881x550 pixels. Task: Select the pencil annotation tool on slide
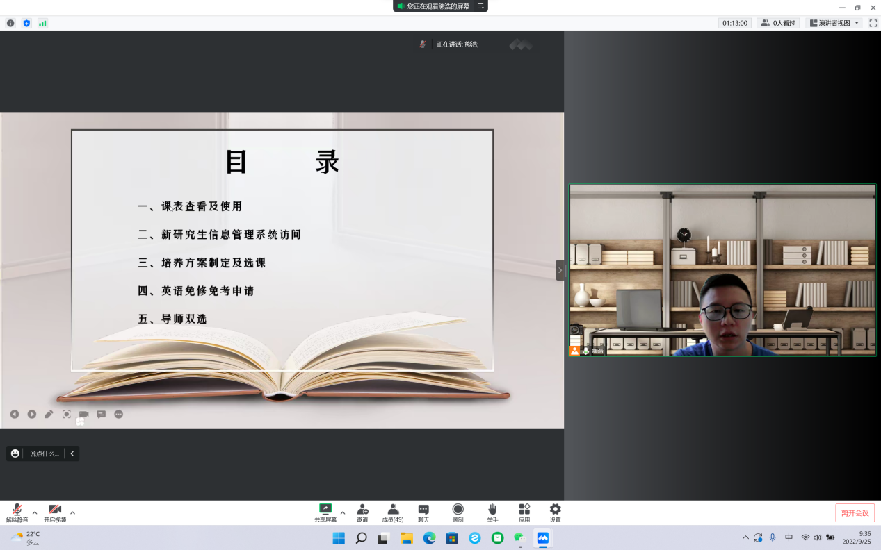pos(49,414)
